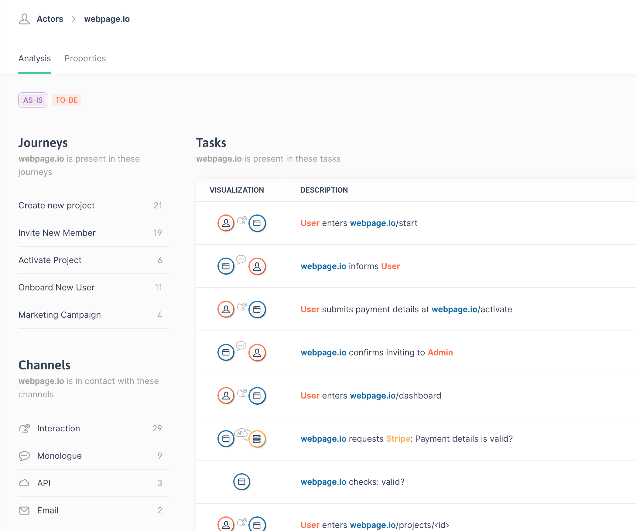The image size is (636, 531).
Task: Click the API cloud visualization icon near Stripe
Action: [241, 433]
